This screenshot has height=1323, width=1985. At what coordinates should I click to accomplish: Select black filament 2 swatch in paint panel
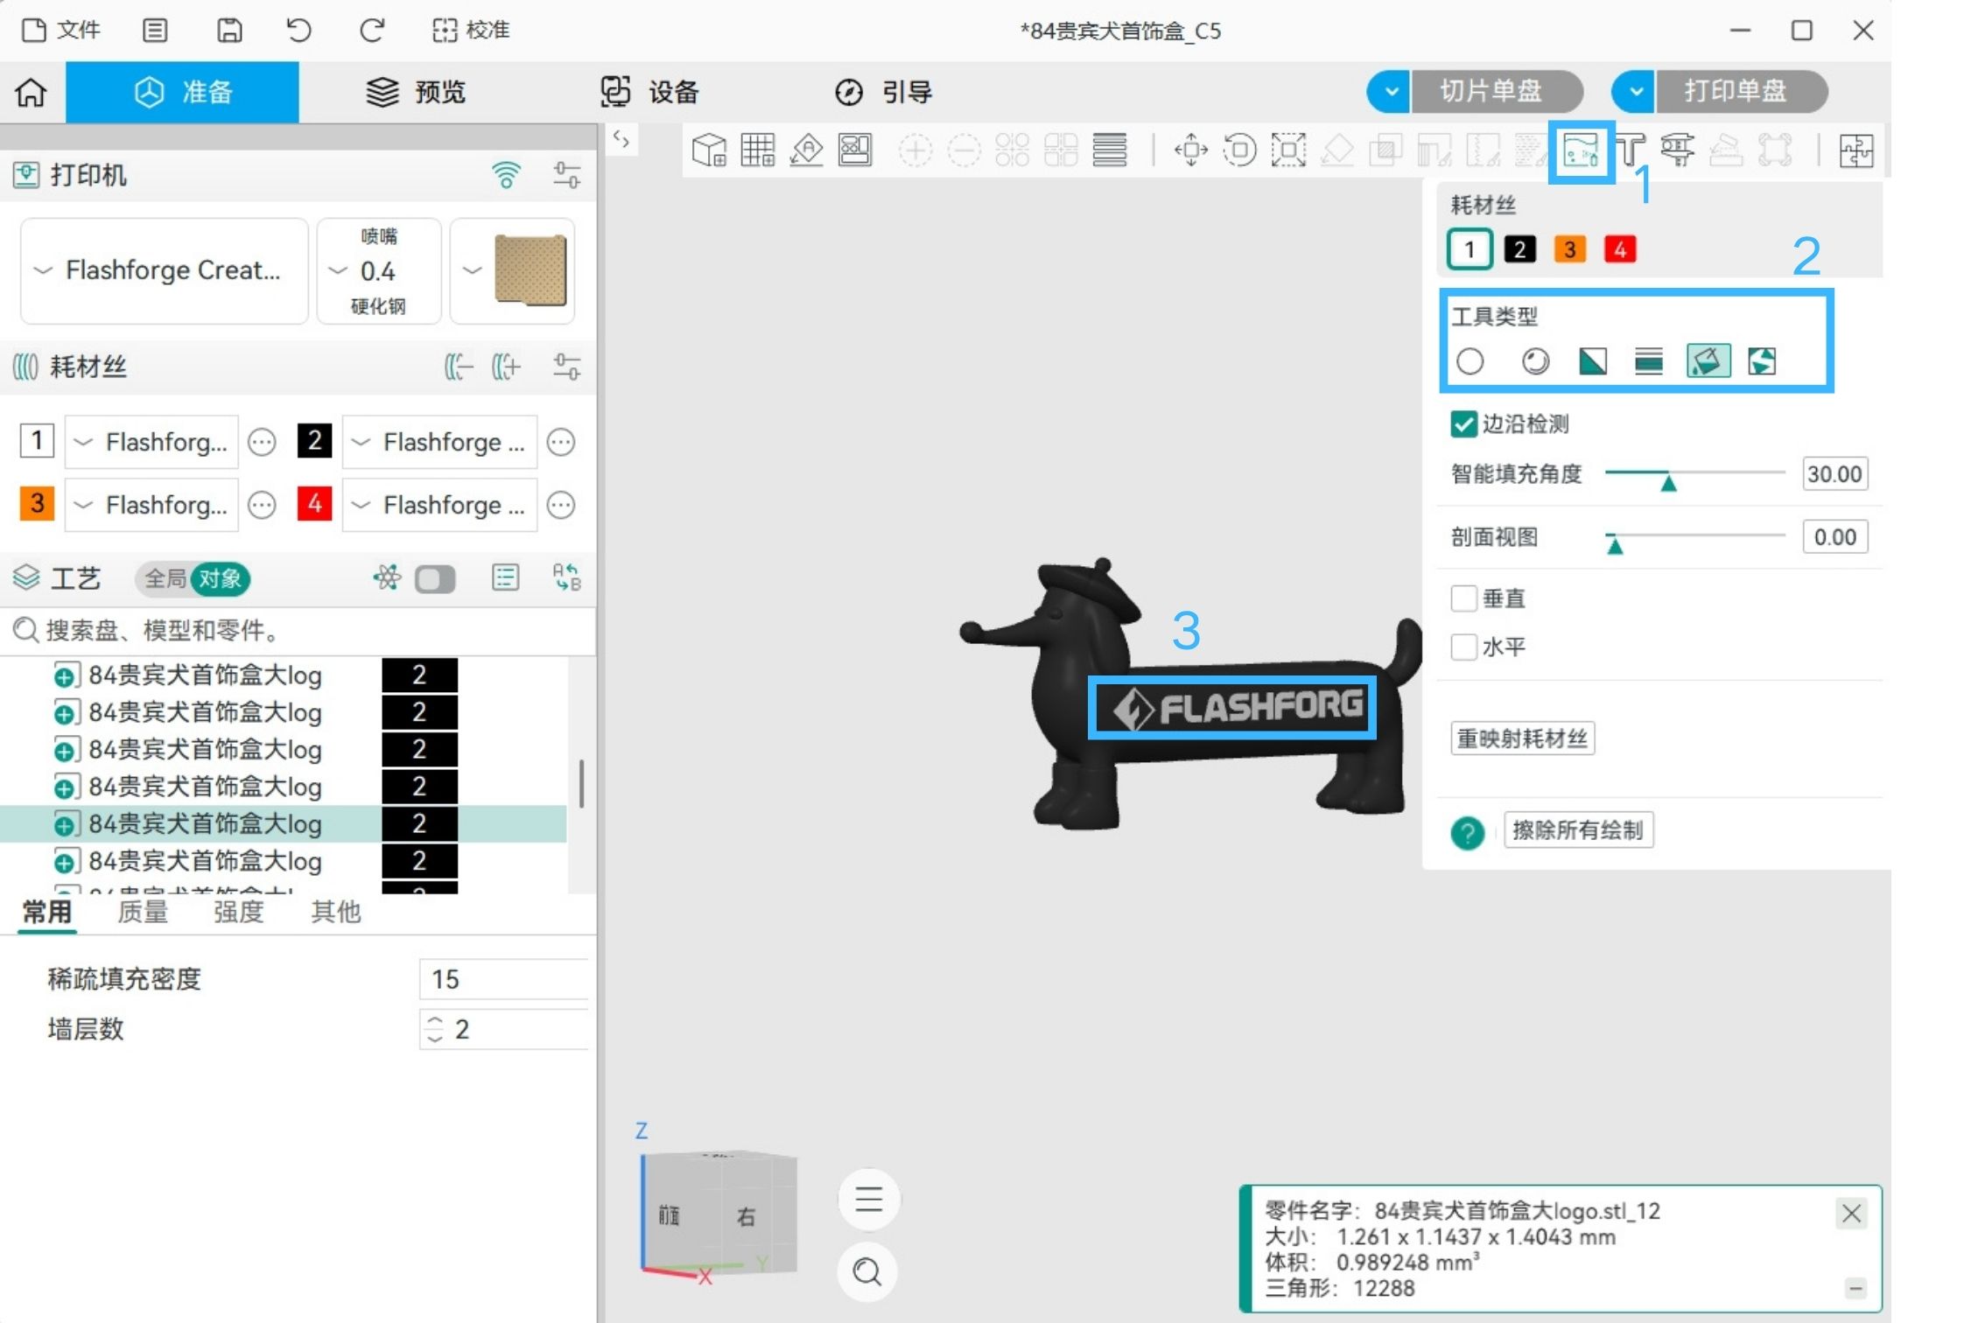click(x=1519, y=249)
